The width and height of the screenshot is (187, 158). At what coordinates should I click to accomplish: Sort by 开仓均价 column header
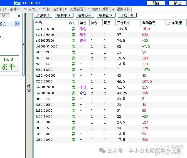128,23
